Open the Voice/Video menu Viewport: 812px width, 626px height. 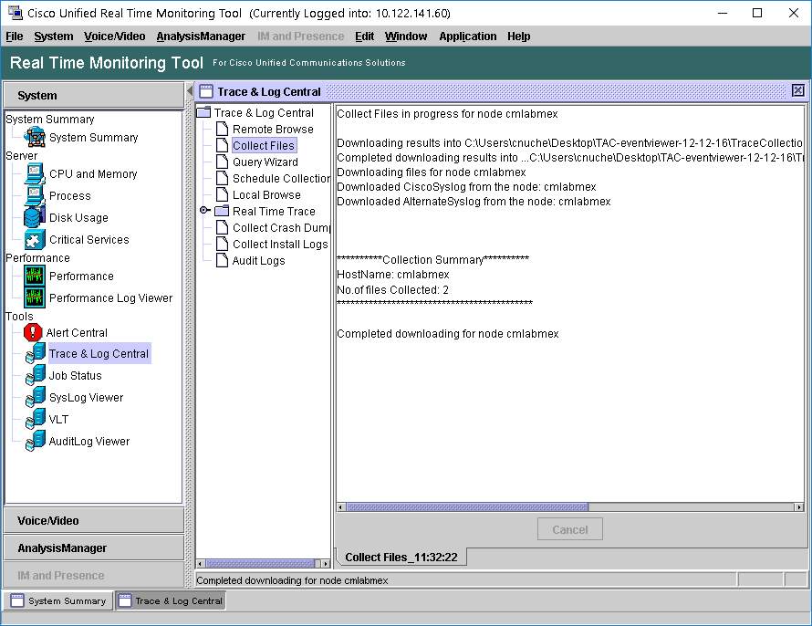[x=114, y=37]
